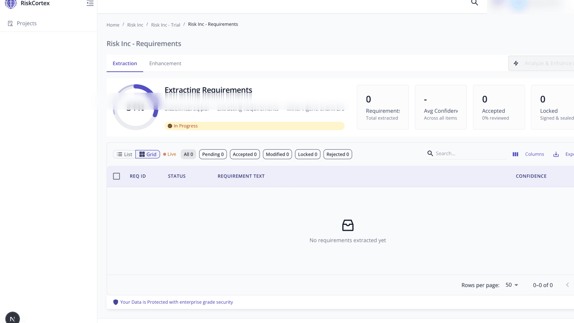
Task: Click the Risk Inc - Requirements page heading
Action: 144,44
